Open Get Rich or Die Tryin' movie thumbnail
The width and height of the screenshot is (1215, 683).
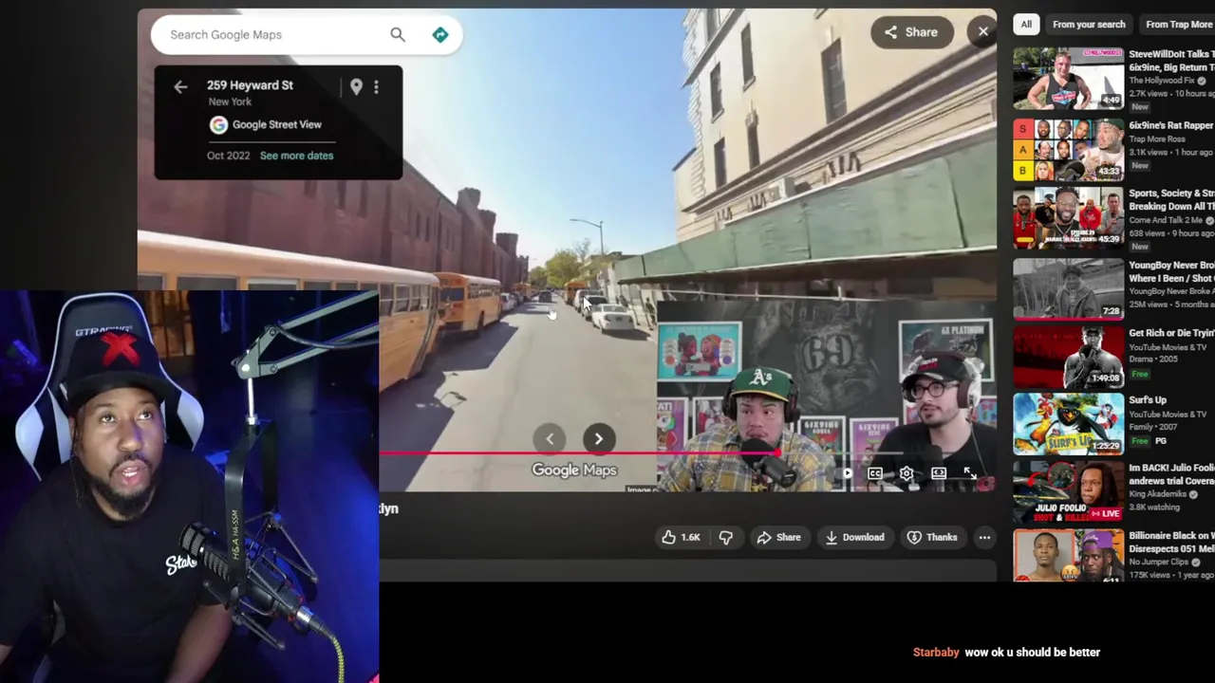click(x=1068, y=357)
